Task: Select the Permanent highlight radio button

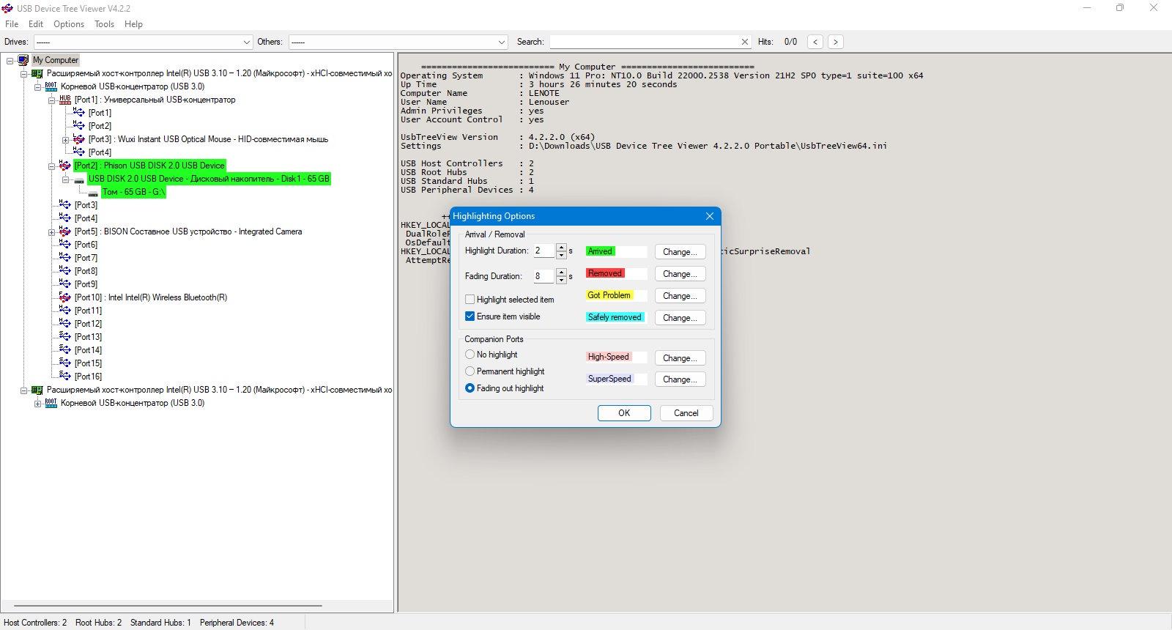Action: [470, 371]
